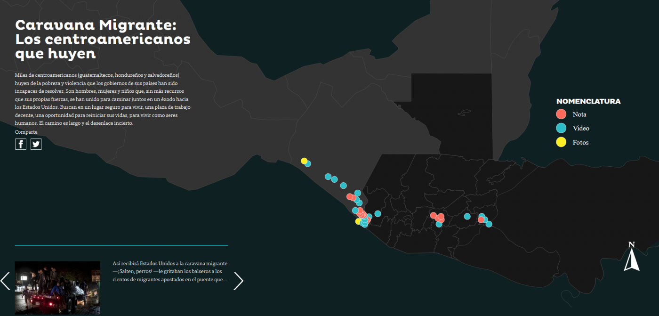Screen dimensions: 659x316
Task: Advance to next story with right arrow
Action: [x=239, y=281]
